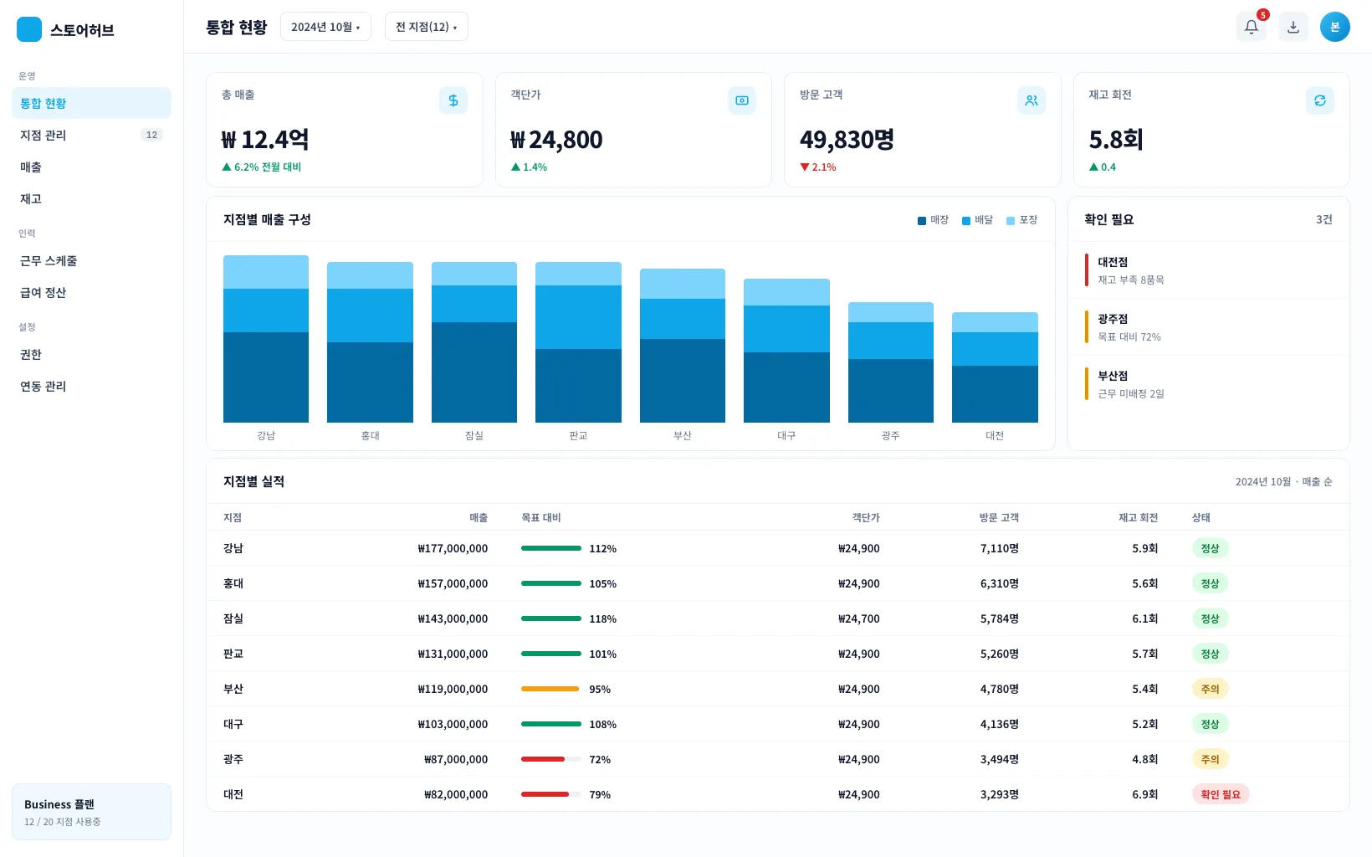
Task: Select 통합 현황 in the sidebar
Action: [x=91, y=103]
